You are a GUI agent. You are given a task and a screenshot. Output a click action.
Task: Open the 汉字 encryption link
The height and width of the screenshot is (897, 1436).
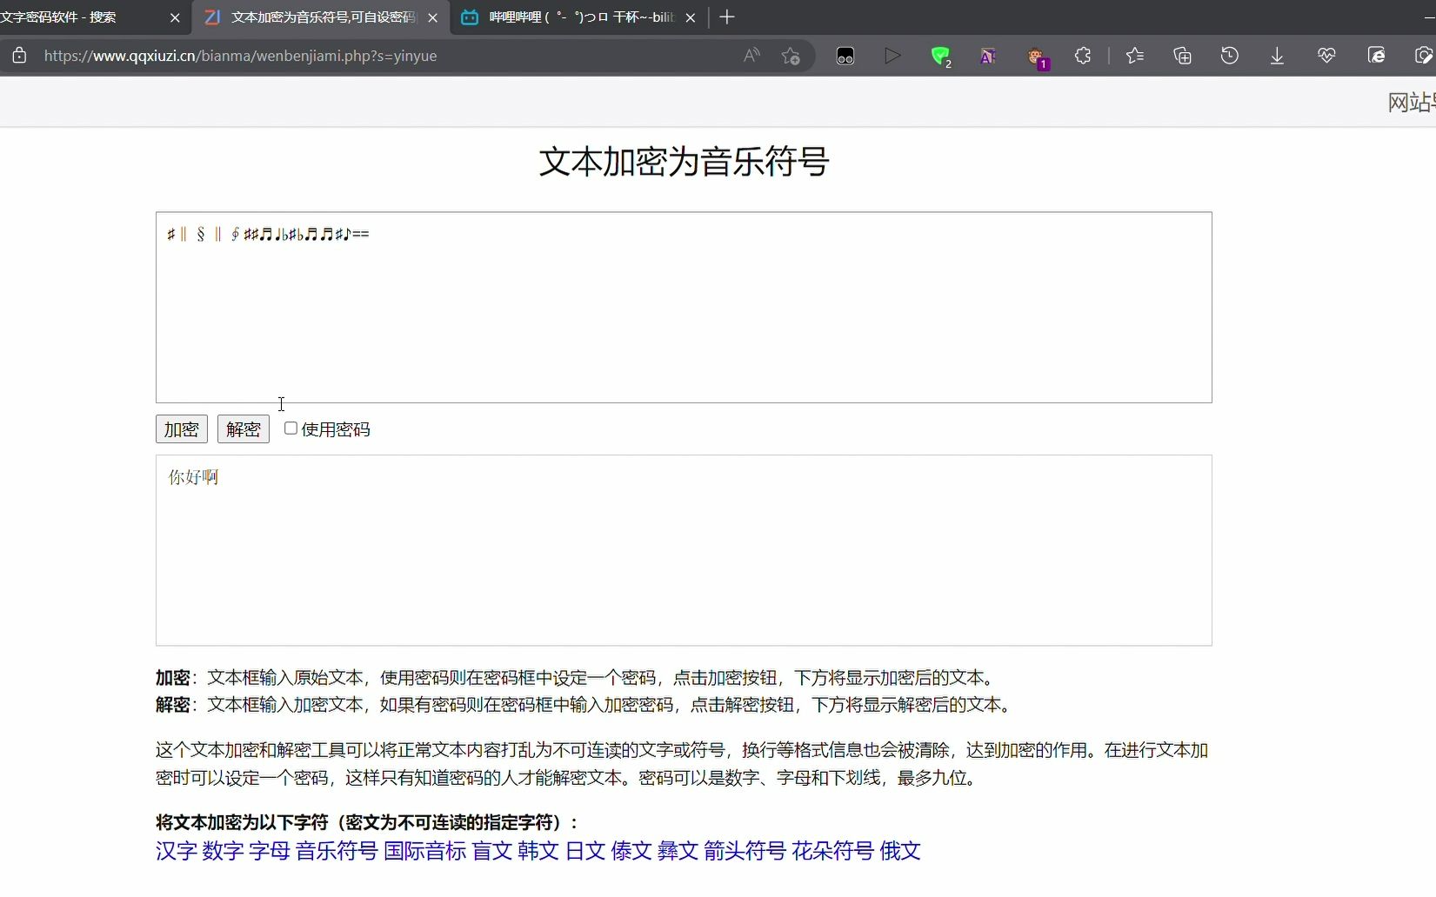point(177,851)
